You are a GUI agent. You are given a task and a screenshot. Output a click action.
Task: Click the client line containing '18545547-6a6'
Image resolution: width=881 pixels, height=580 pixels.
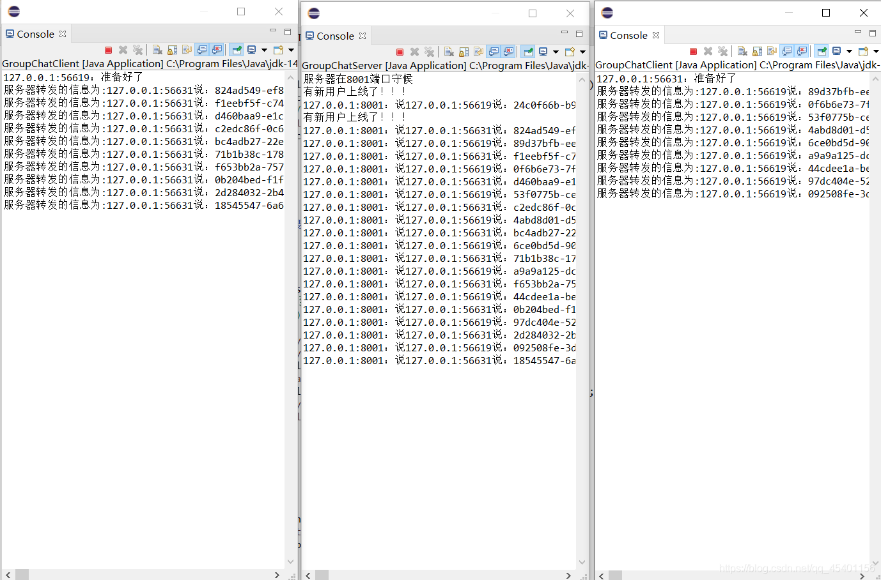(x=143, y=205)
